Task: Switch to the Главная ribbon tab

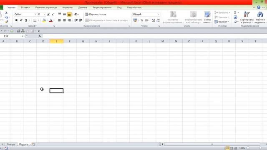Action: 11,7
